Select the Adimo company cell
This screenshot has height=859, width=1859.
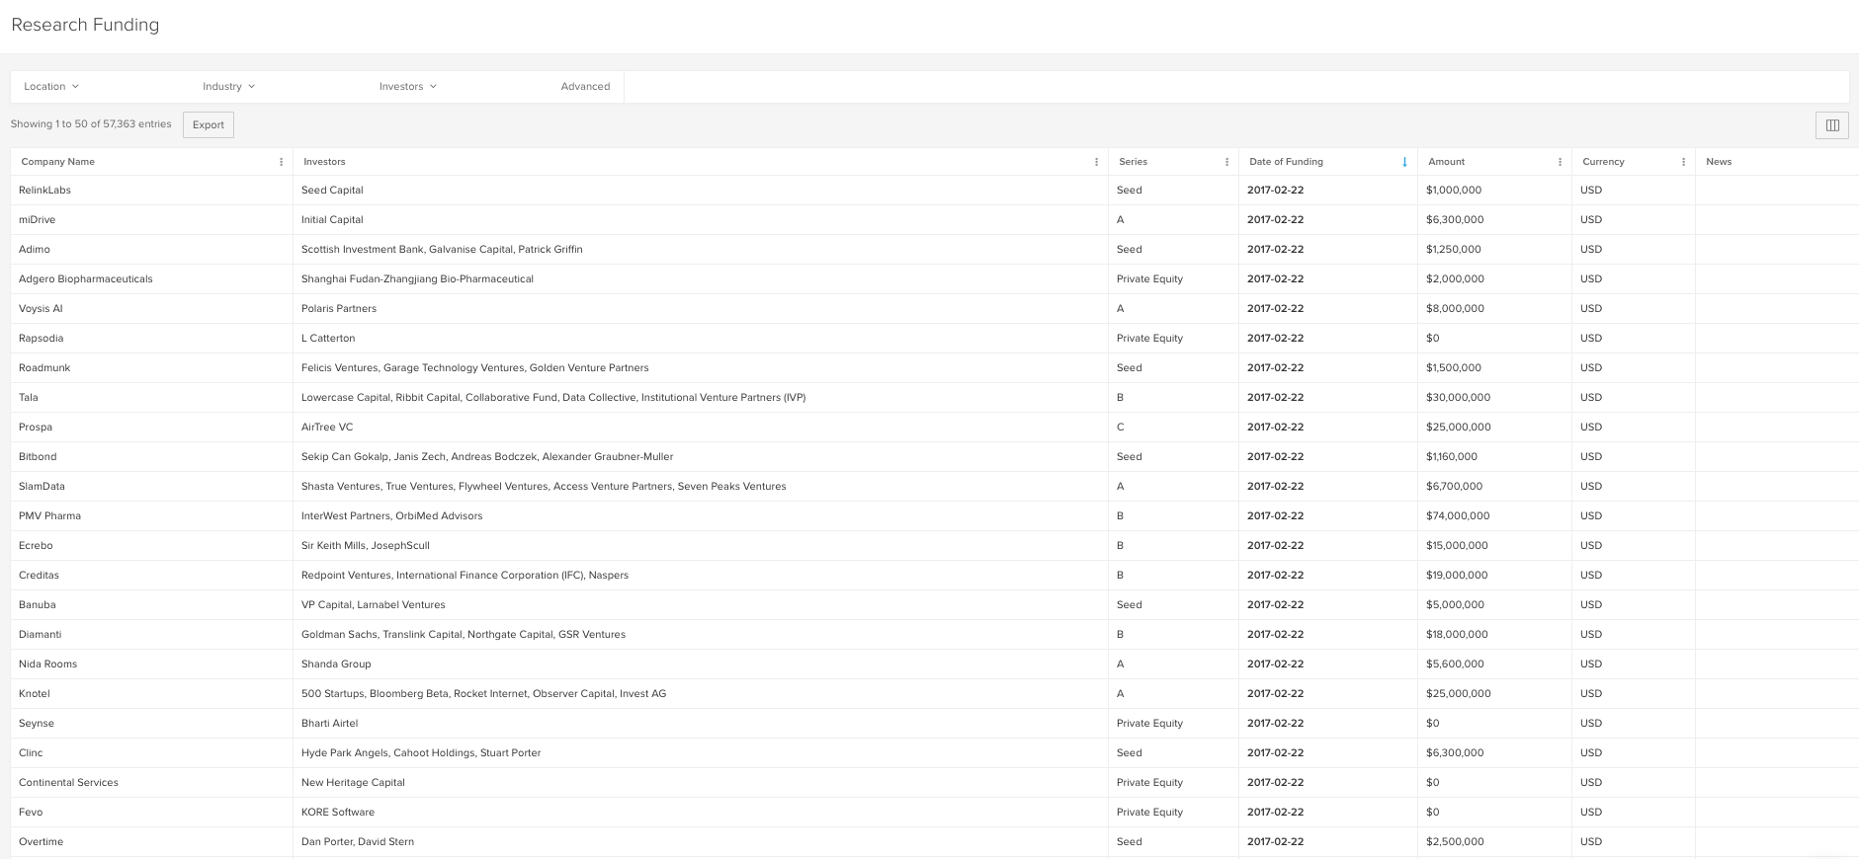[x=152, y=249]
